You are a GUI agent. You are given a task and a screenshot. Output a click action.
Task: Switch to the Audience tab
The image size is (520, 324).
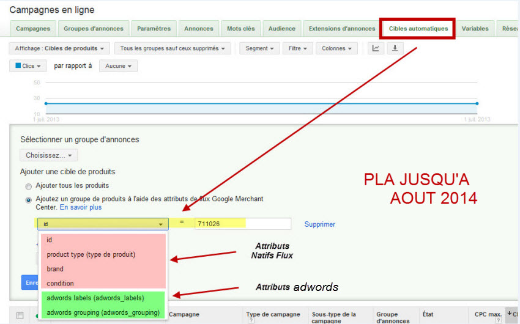(282, 29)
